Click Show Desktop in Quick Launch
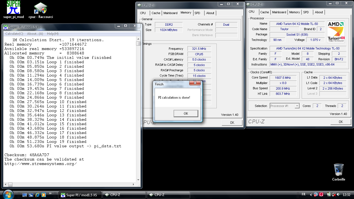 pos(25,195)
